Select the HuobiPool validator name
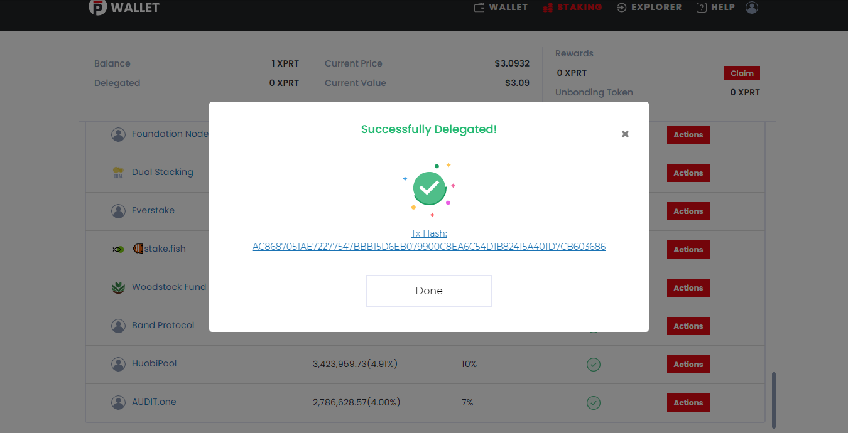848x433 pixels. (155, 363)
